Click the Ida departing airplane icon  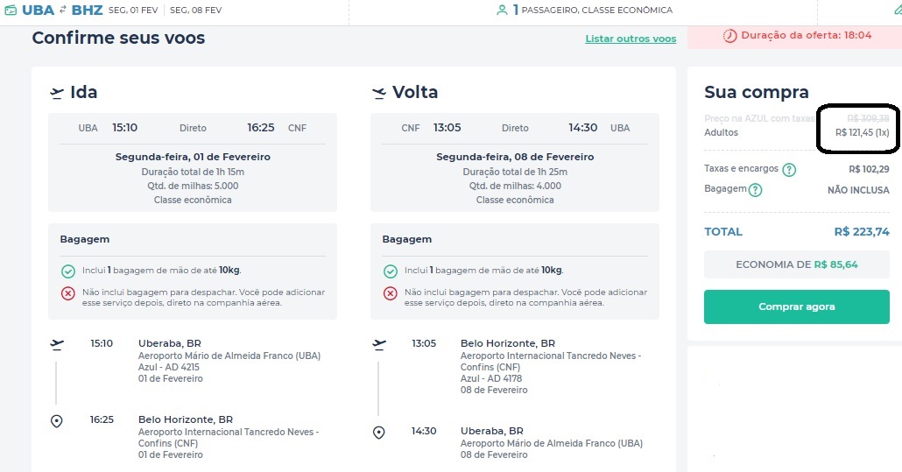(x=56, y=93)
